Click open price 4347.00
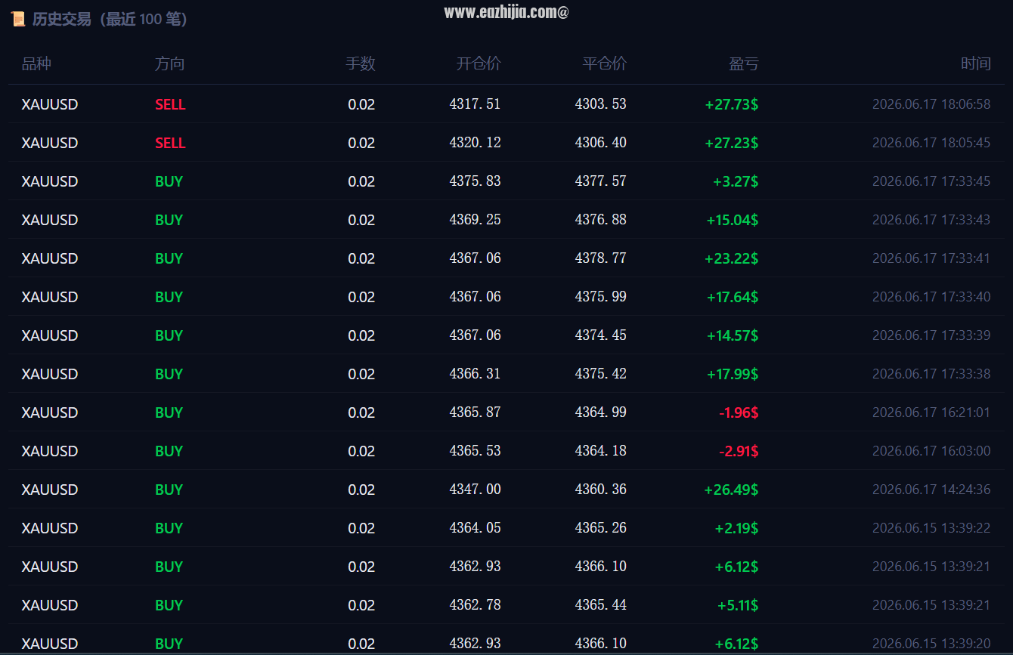Viewport: 1013px width, 655px height. click(475, 490)
